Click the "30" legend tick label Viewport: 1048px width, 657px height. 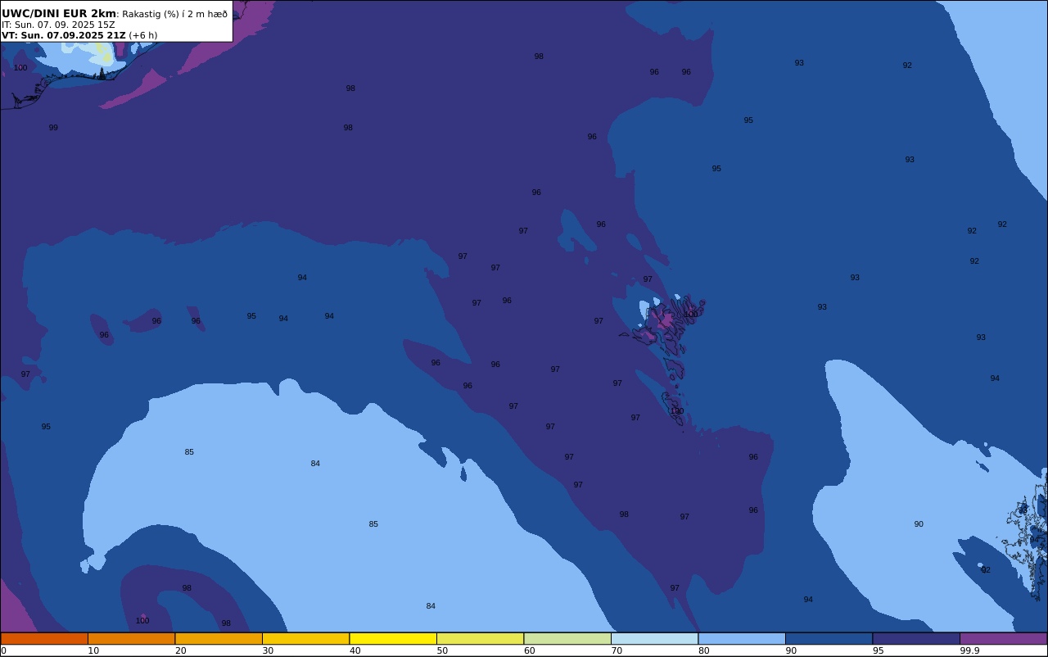268,650
